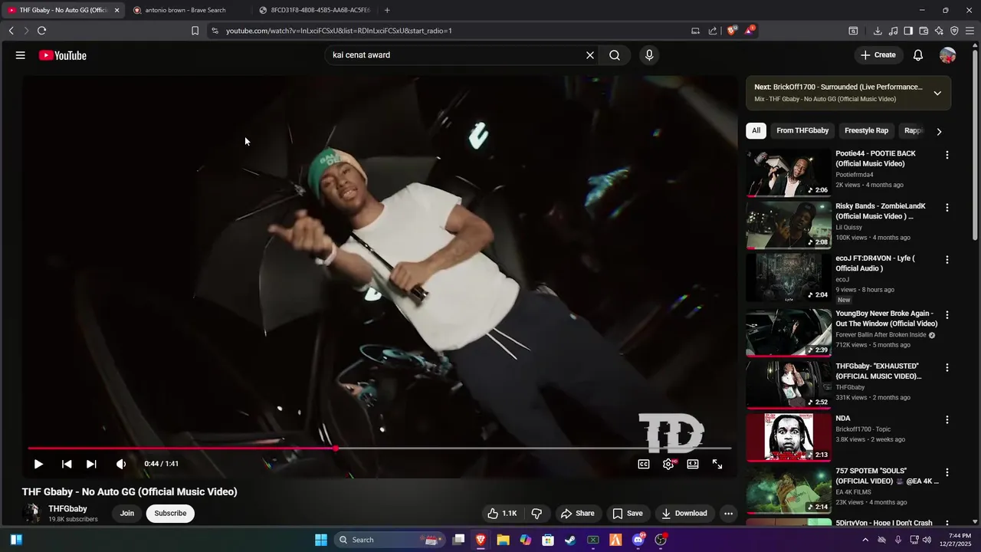Open the Windows Start menu
The image size is (981, 552).
321,540
